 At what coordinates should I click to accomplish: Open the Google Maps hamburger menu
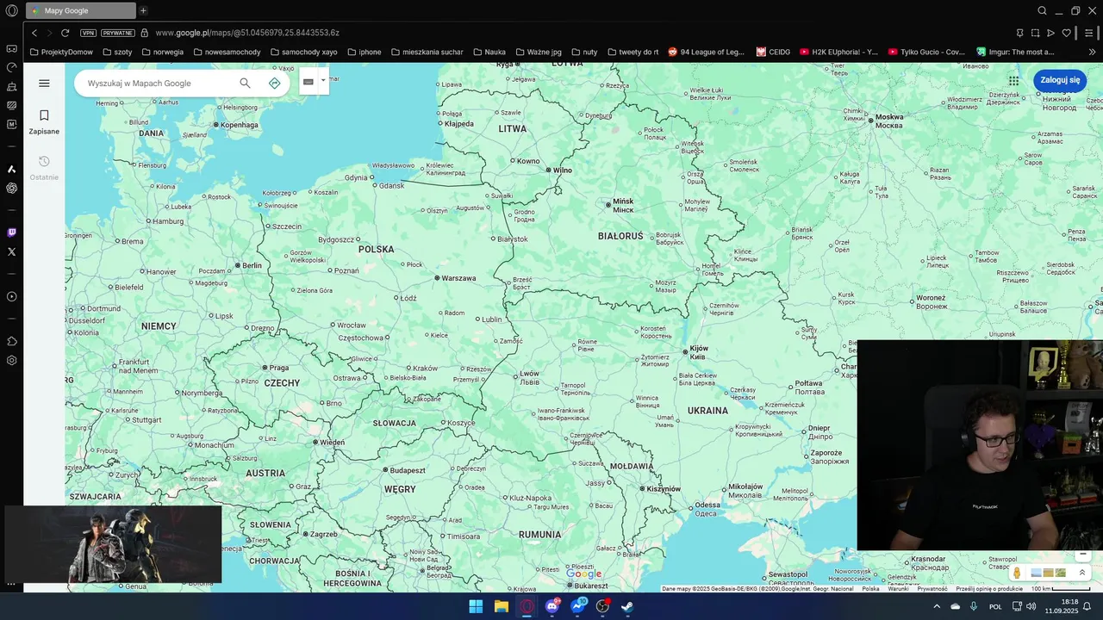coord(44,84)
